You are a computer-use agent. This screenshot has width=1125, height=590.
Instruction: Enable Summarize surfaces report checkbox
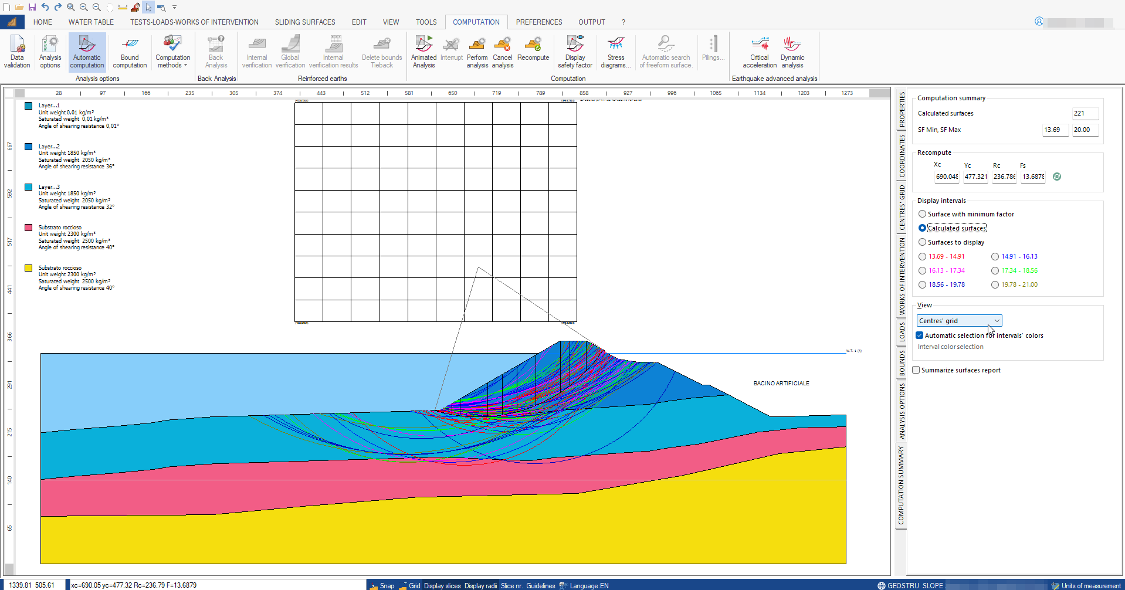916,370
